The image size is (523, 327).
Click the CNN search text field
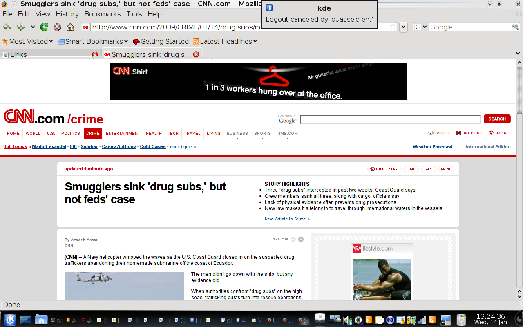click(391, 119)
